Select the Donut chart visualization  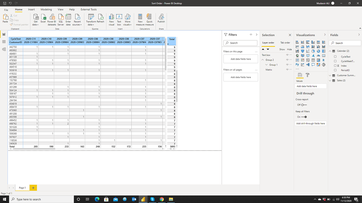pos(318,51)
